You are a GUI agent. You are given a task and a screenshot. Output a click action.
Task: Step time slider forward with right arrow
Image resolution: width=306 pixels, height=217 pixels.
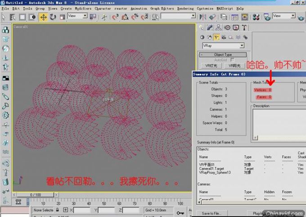56,195
